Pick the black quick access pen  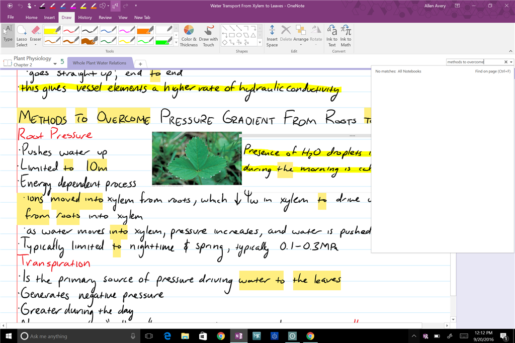click(42, 6)
